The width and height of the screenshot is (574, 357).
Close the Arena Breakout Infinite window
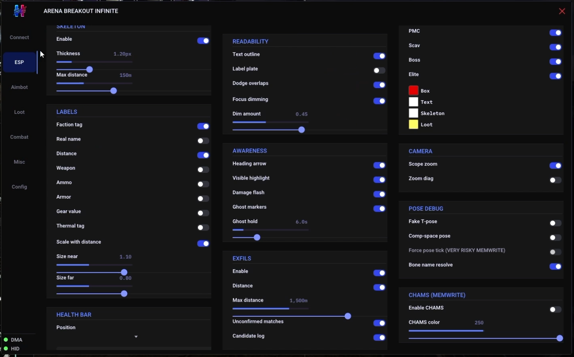click(x=562, y=11)
